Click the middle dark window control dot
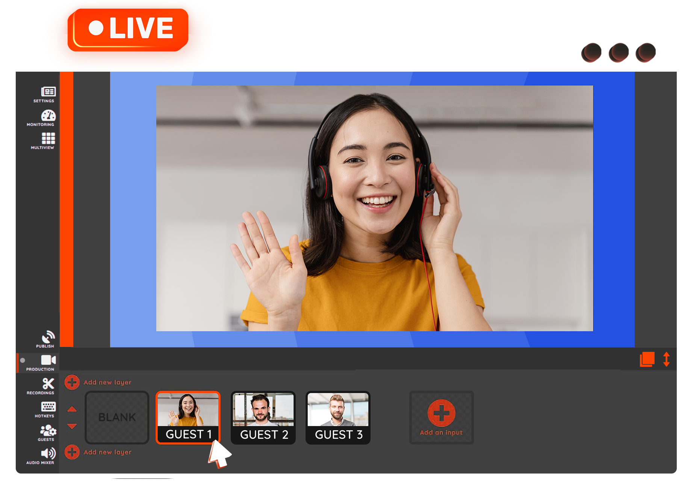 point(618,53)
